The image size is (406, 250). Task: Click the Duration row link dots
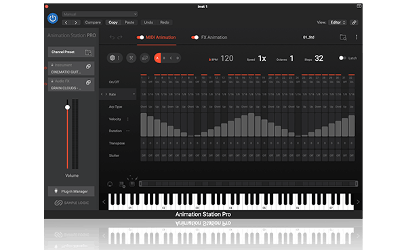tap(127, 131)
